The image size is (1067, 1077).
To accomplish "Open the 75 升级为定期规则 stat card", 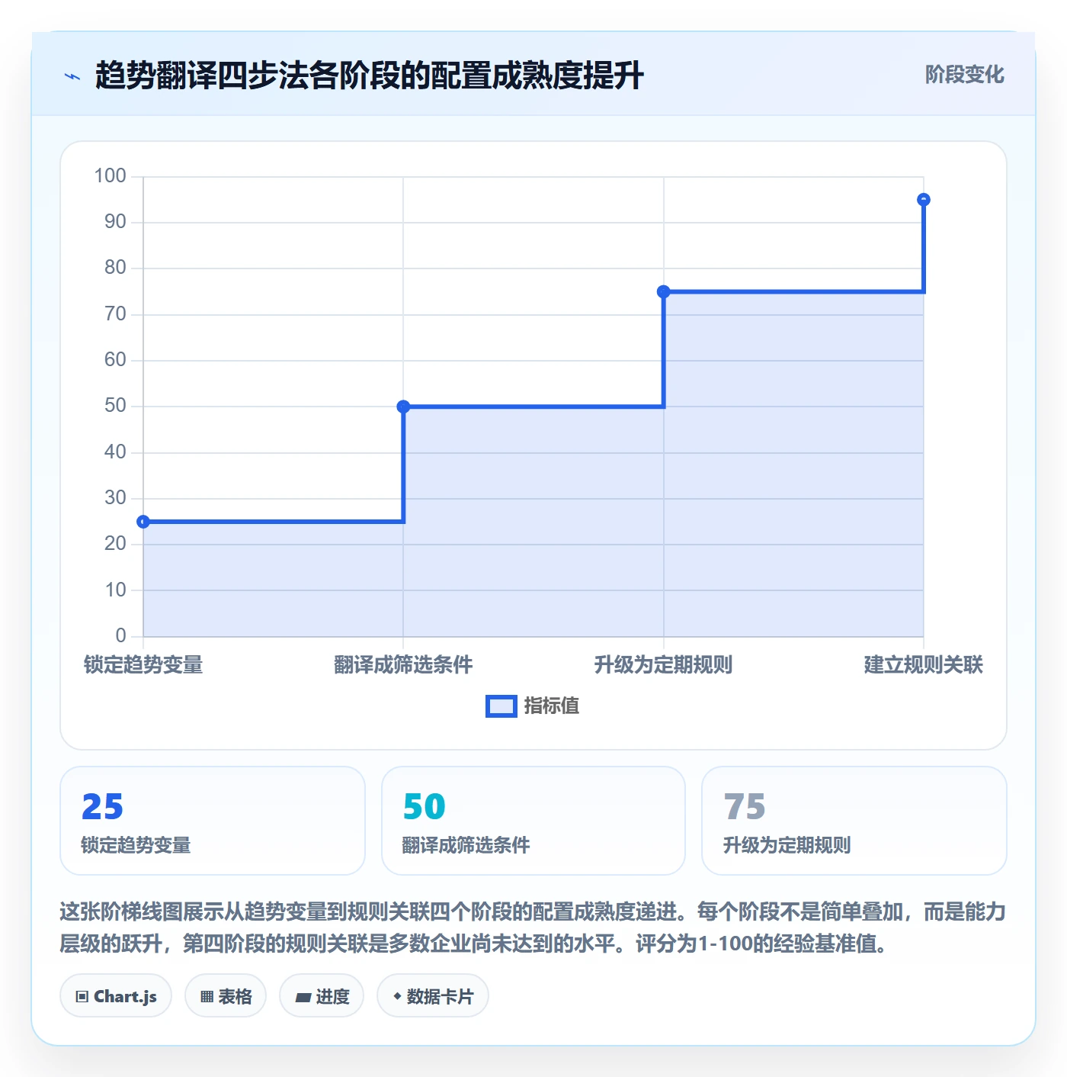I will [854, 821].
